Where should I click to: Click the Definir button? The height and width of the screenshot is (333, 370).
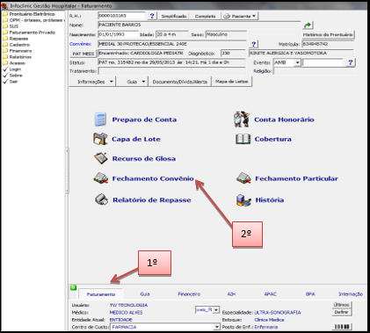[x=341, y=312]
